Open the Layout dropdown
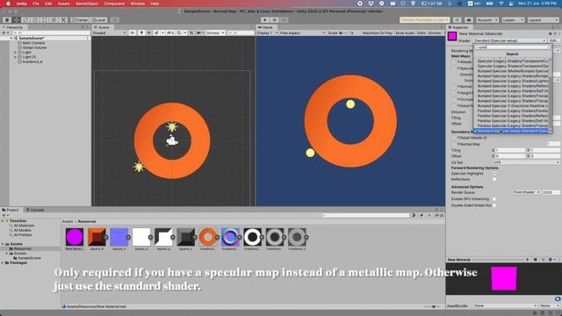This screenshot has height=316, width=562. click(543, 20)
